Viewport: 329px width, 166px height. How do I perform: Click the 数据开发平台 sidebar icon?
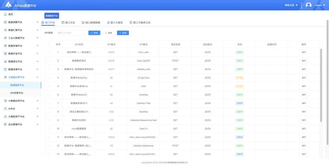(x=5, y=54)
